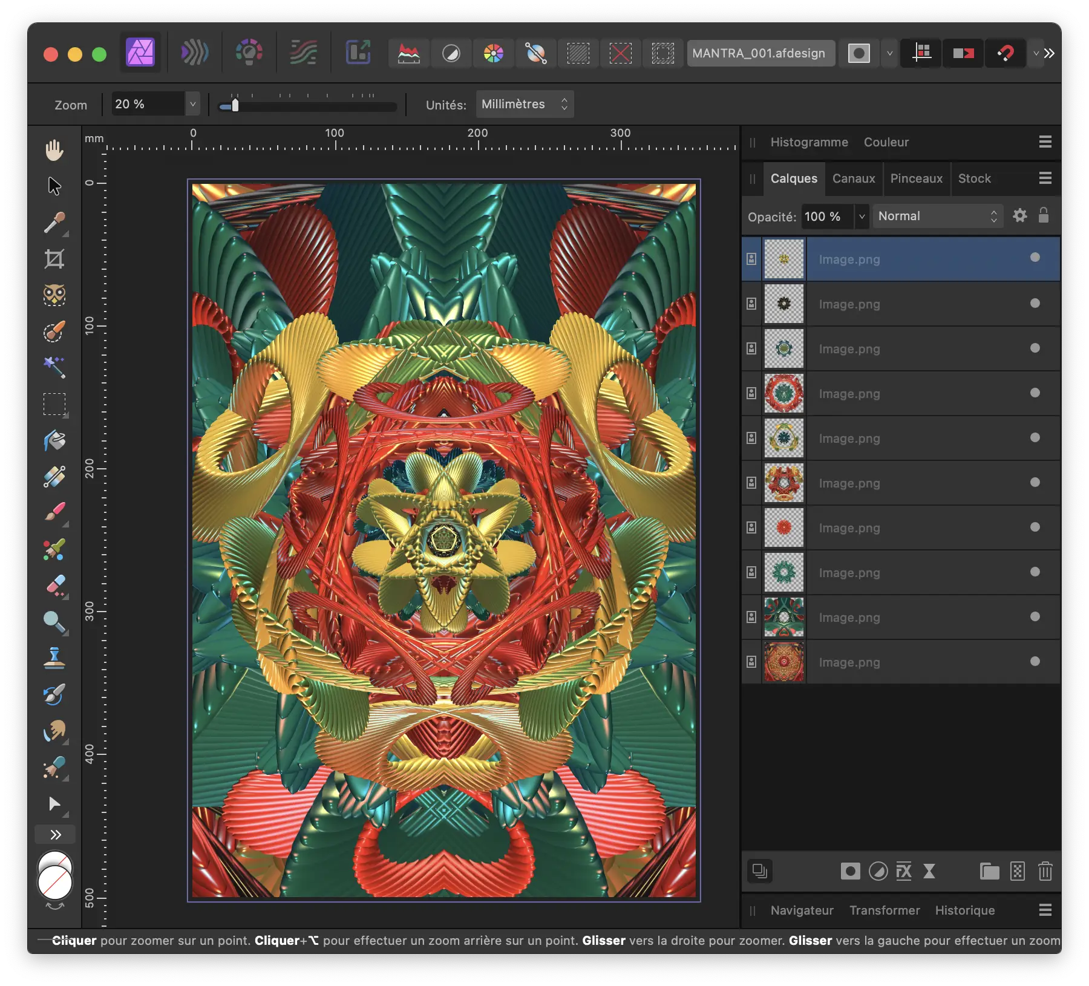Toggle visibility of the sixth Image.png layer
The image size is (1089, 986).
tap(1035, 482)
